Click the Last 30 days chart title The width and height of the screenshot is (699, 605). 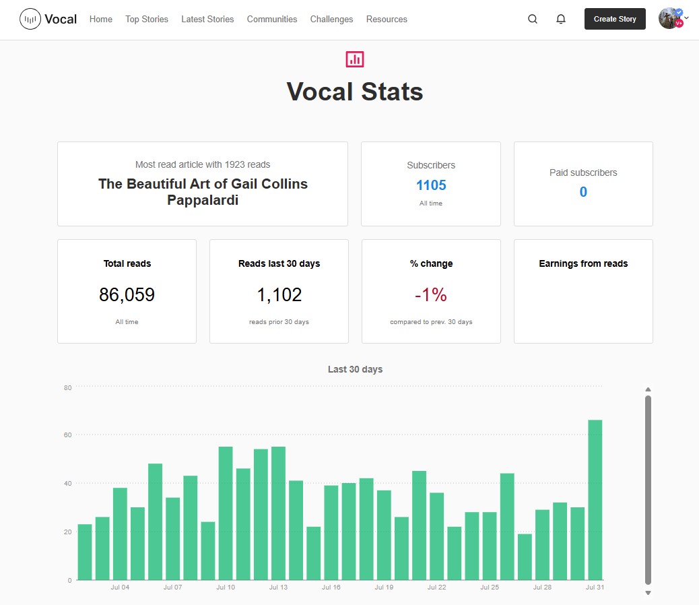tap(356, 369)
